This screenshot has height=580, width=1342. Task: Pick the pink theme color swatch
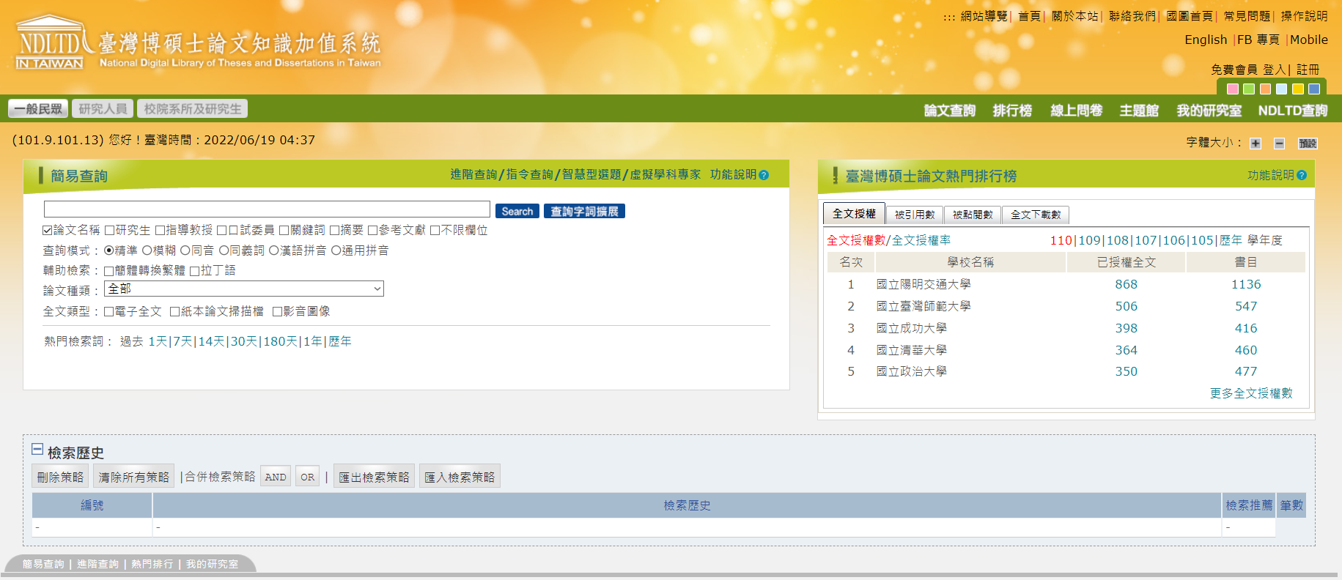click(1233, 89)
